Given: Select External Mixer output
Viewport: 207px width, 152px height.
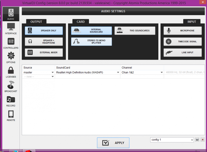Looking at the screenshot, I should click(44, 52).
